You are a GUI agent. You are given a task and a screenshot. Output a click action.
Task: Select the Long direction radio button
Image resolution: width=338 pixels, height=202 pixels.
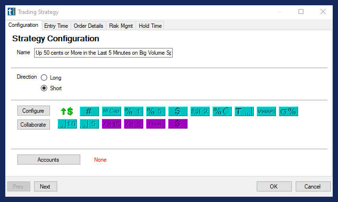click(44, 78)
